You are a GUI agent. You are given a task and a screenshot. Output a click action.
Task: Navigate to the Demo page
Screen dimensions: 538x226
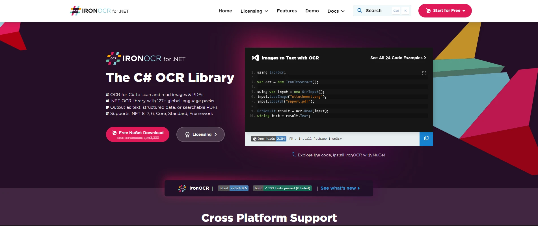[x=312, y=11]
